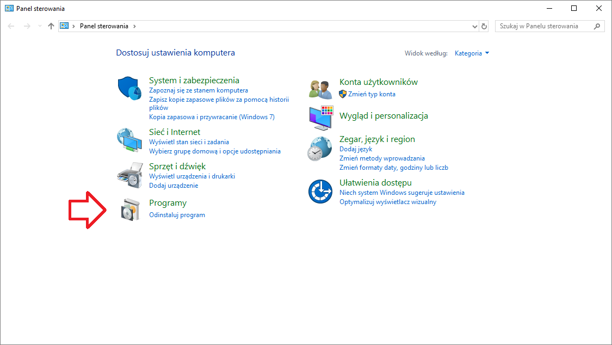Open Ułatwienia dostępu heading

point(375,183)
